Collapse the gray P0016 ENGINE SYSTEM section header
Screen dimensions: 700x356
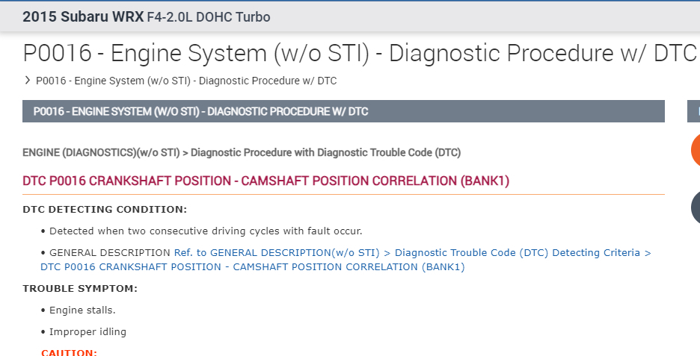click(343, 111)
